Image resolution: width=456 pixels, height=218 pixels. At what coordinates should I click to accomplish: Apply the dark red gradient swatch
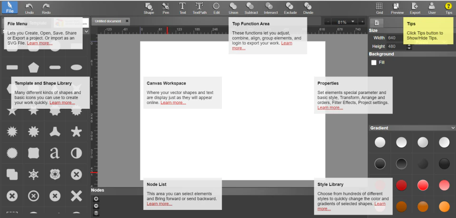point(401,185)
